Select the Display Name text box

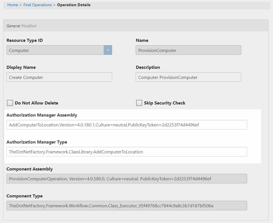(x=59, y=77)
